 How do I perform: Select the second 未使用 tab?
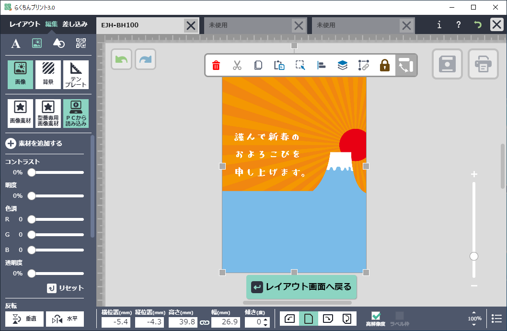pyautogui.click(x=356, y=25)
